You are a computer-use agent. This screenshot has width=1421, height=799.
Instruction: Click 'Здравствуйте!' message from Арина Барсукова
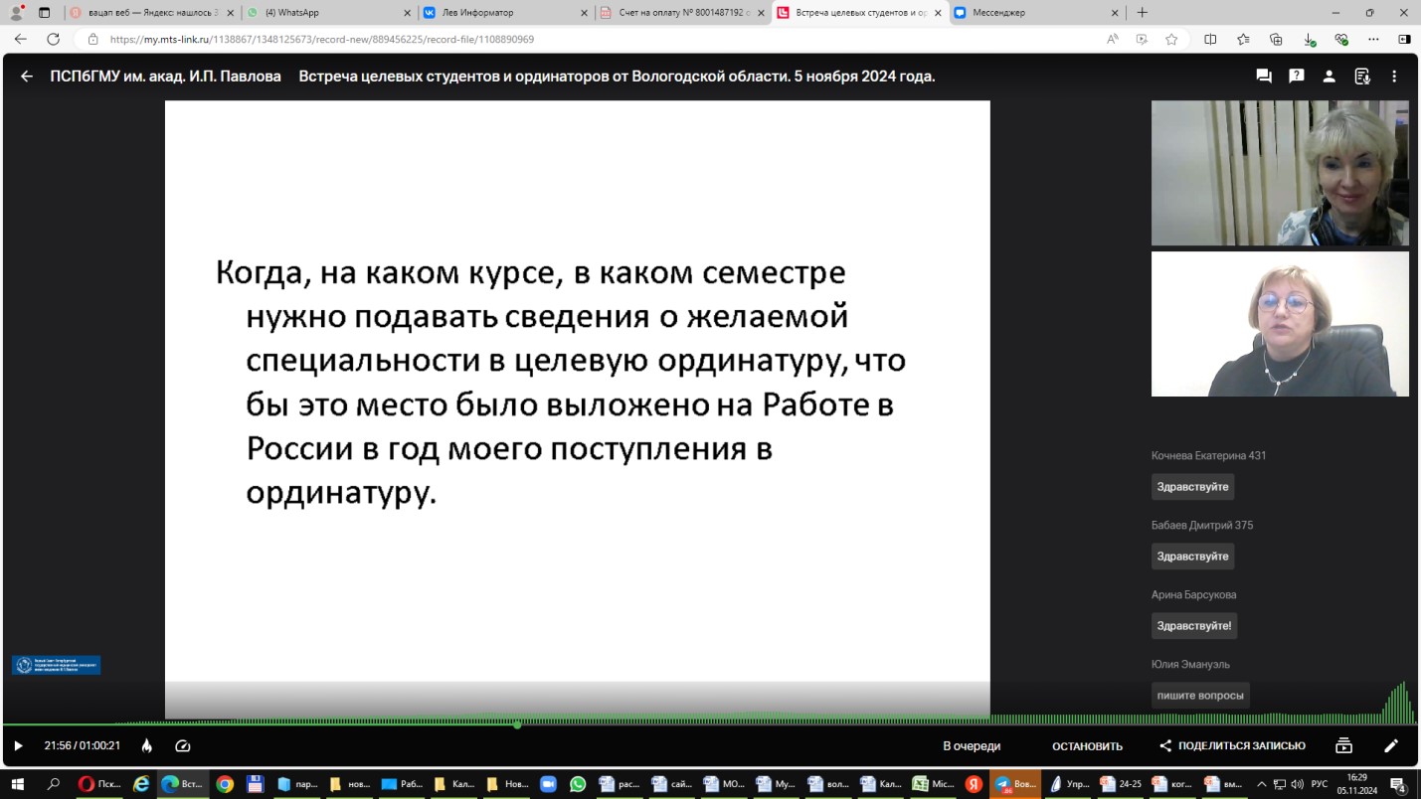pyautogui.click(x=1194, y=626)
